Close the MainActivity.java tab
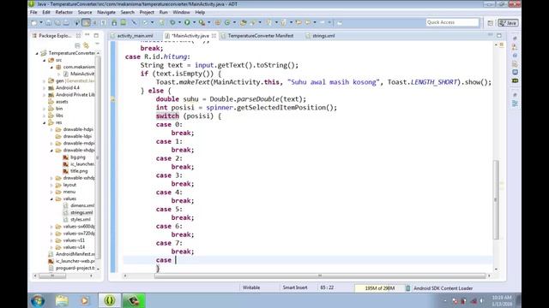 point(214,36)
